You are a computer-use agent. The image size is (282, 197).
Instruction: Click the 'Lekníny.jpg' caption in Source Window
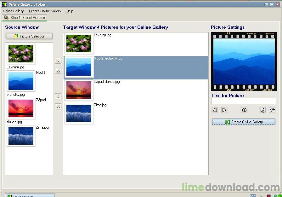15,67
